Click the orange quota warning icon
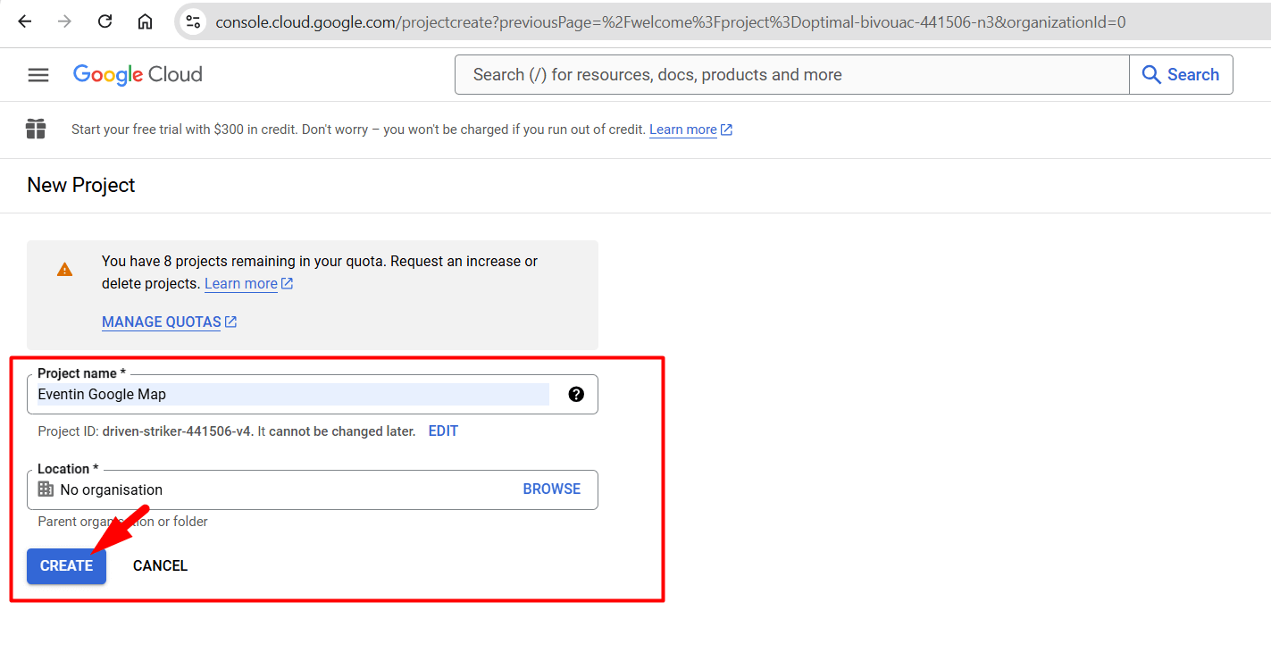1271x669 pixels. click(65, 269)
